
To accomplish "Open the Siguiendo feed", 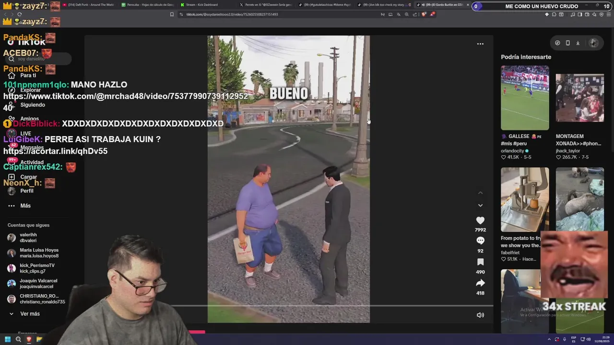I will tap(33, 104).
